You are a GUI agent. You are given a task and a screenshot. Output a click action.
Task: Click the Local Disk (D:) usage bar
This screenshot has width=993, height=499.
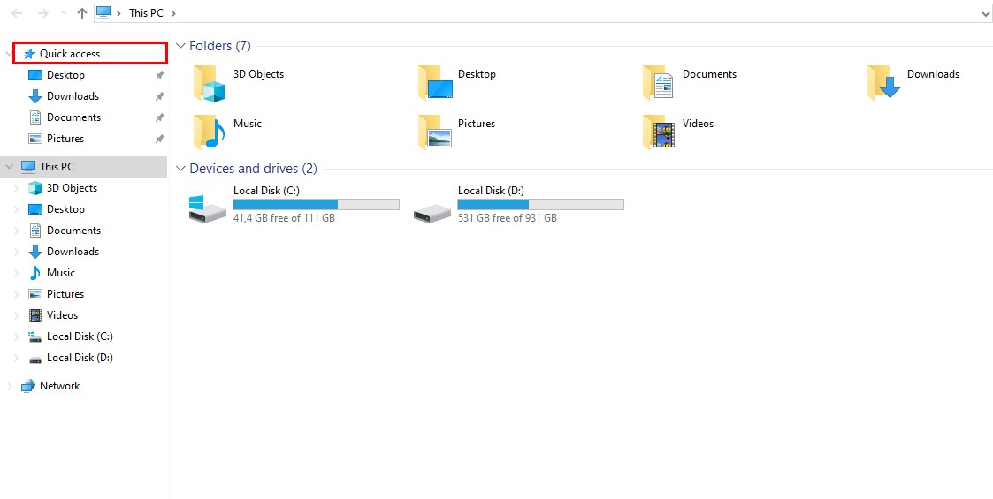tap(540, 204)
